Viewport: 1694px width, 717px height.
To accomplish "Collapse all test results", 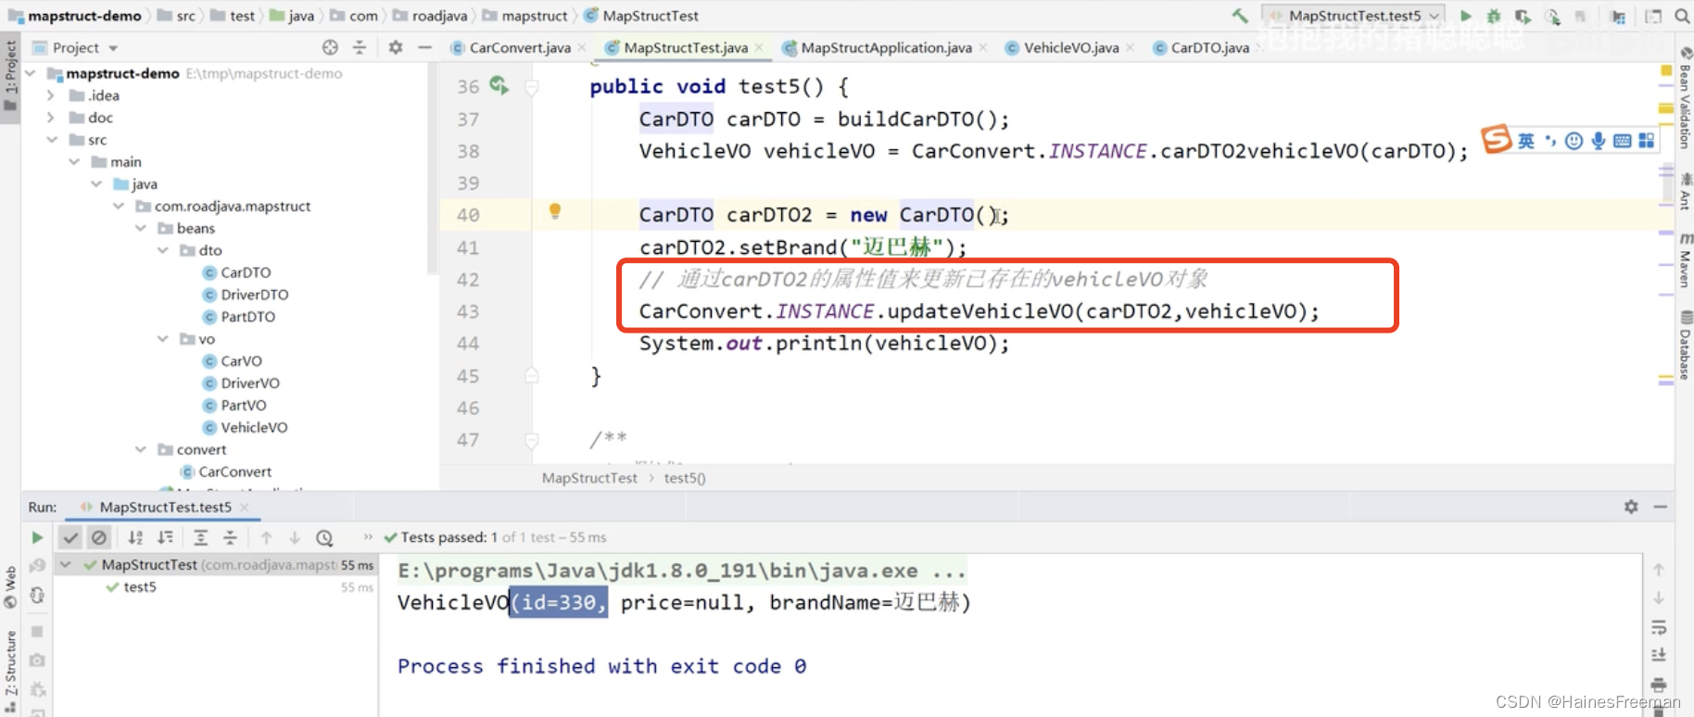I will tap(230, 537).
